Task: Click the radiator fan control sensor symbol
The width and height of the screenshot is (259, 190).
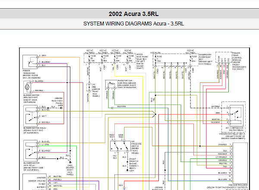Action: coord(111,84)
